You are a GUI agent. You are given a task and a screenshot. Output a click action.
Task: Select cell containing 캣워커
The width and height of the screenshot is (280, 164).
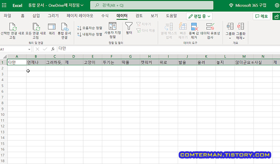(149, 62)
